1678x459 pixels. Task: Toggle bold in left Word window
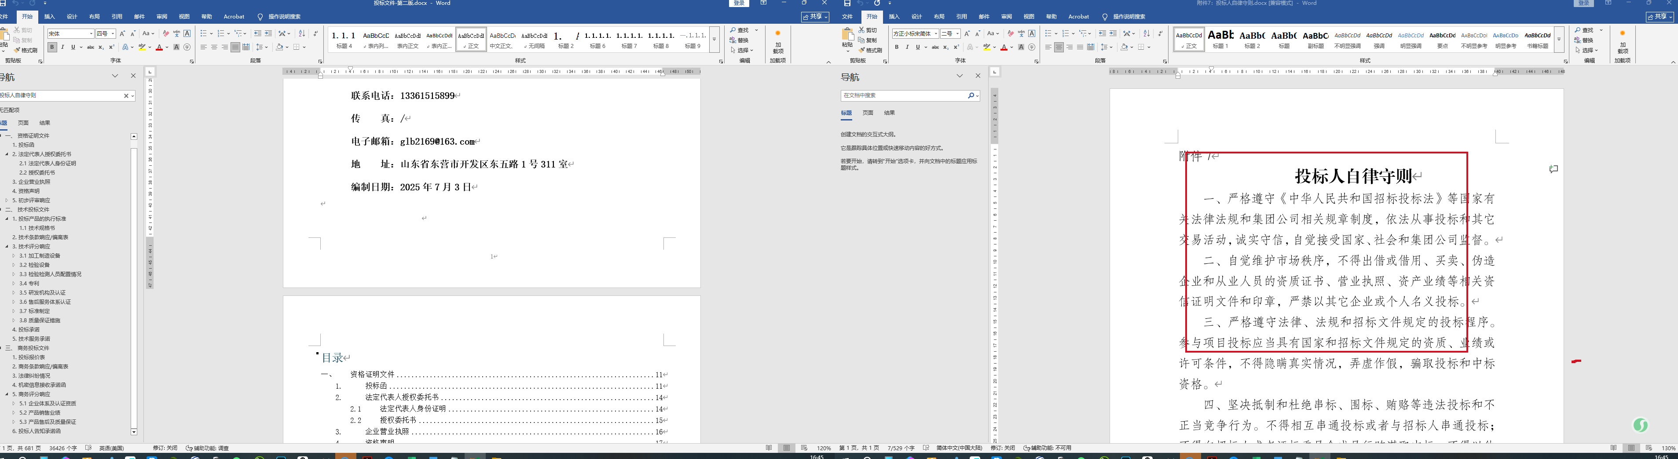(x=52, y=47)
